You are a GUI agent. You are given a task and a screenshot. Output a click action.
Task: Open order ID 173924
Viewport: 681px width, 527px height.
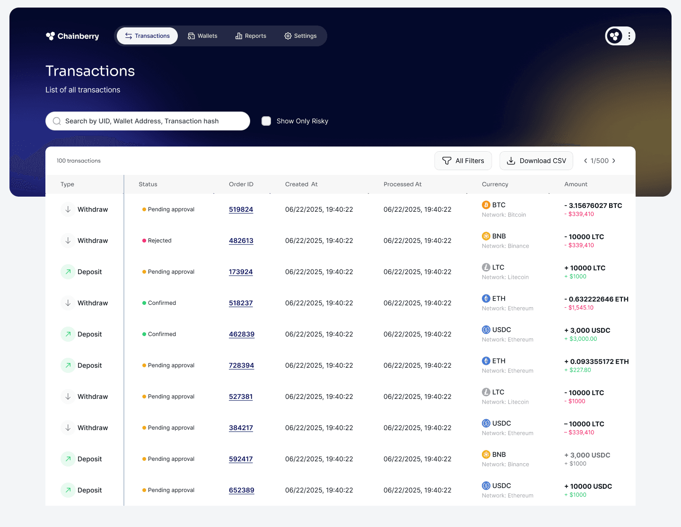coord(241,272)
